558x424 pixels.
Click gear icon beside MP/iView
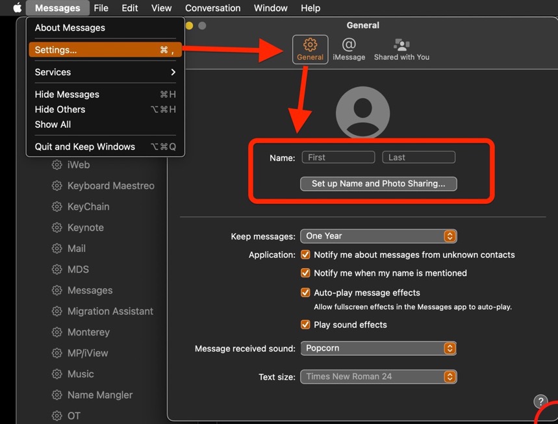click(57, 353)
